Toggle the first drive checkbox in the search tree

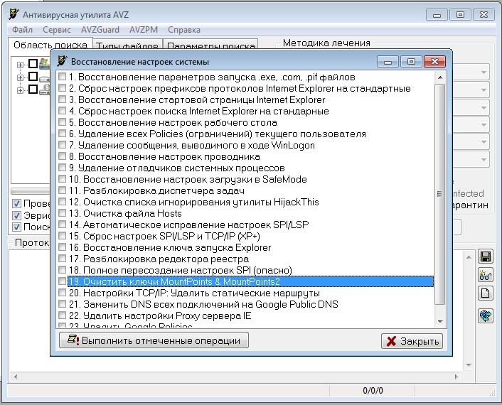(x=33, y=64)
